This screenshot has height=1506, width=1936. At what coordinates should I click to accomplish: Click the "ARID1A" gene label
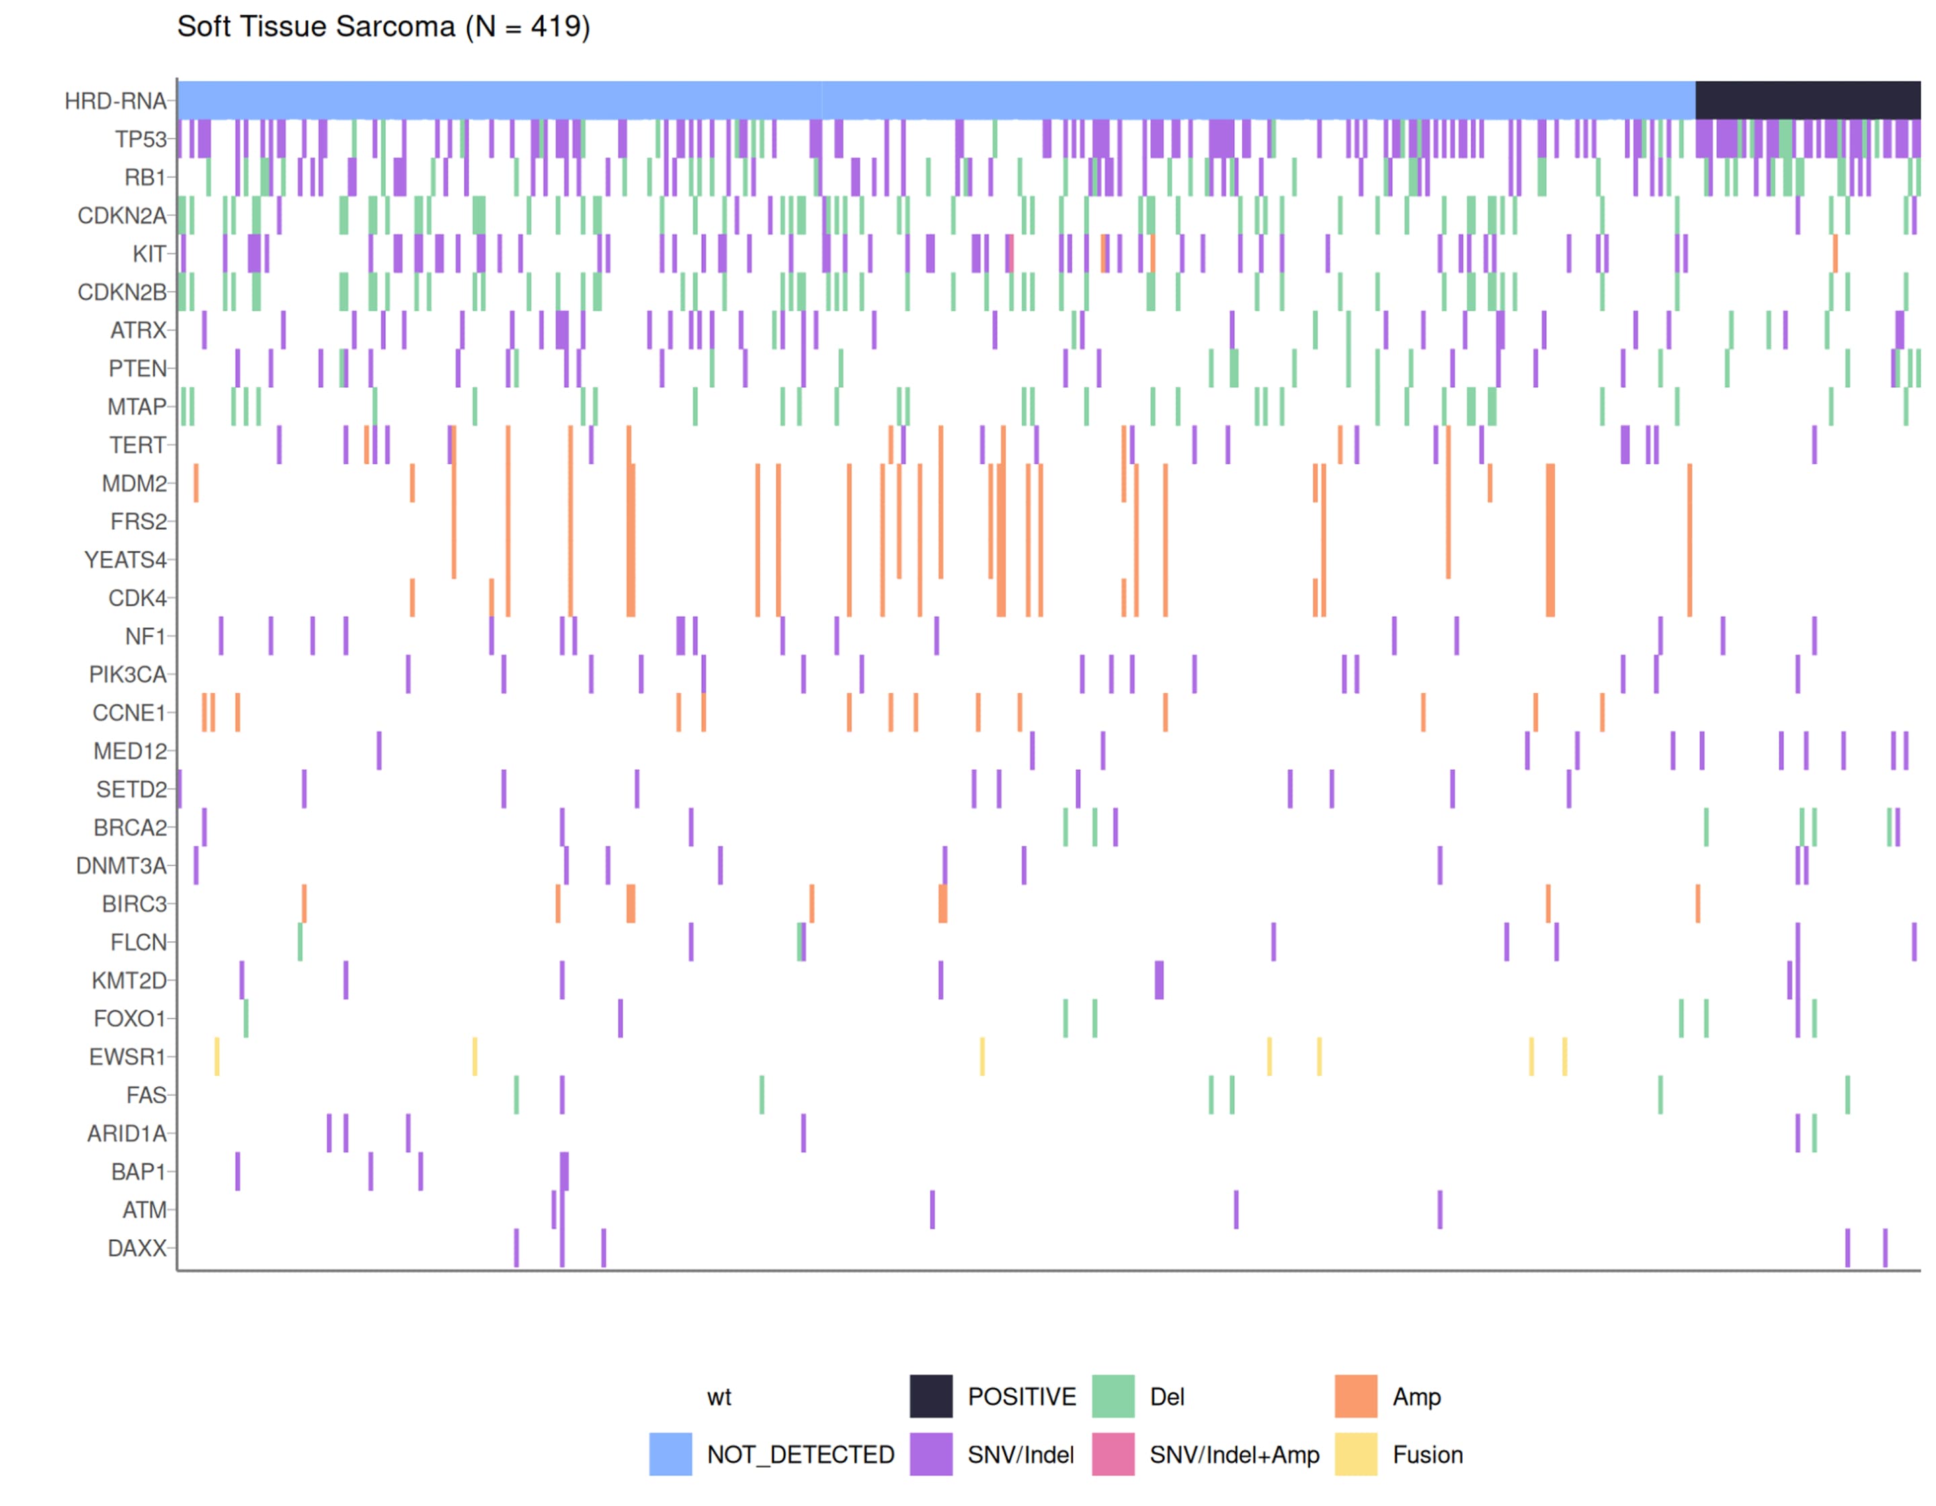(x=127, y=1134)
